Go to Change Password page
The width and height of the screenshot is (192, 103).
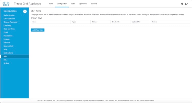coord(10,22)
